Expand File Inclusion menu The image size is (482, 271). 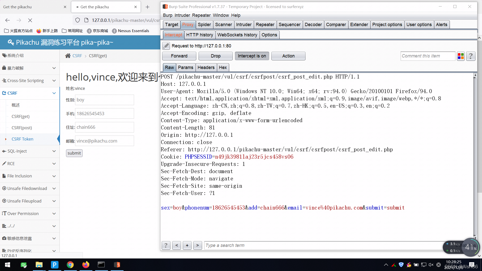[x=30, y=176]
